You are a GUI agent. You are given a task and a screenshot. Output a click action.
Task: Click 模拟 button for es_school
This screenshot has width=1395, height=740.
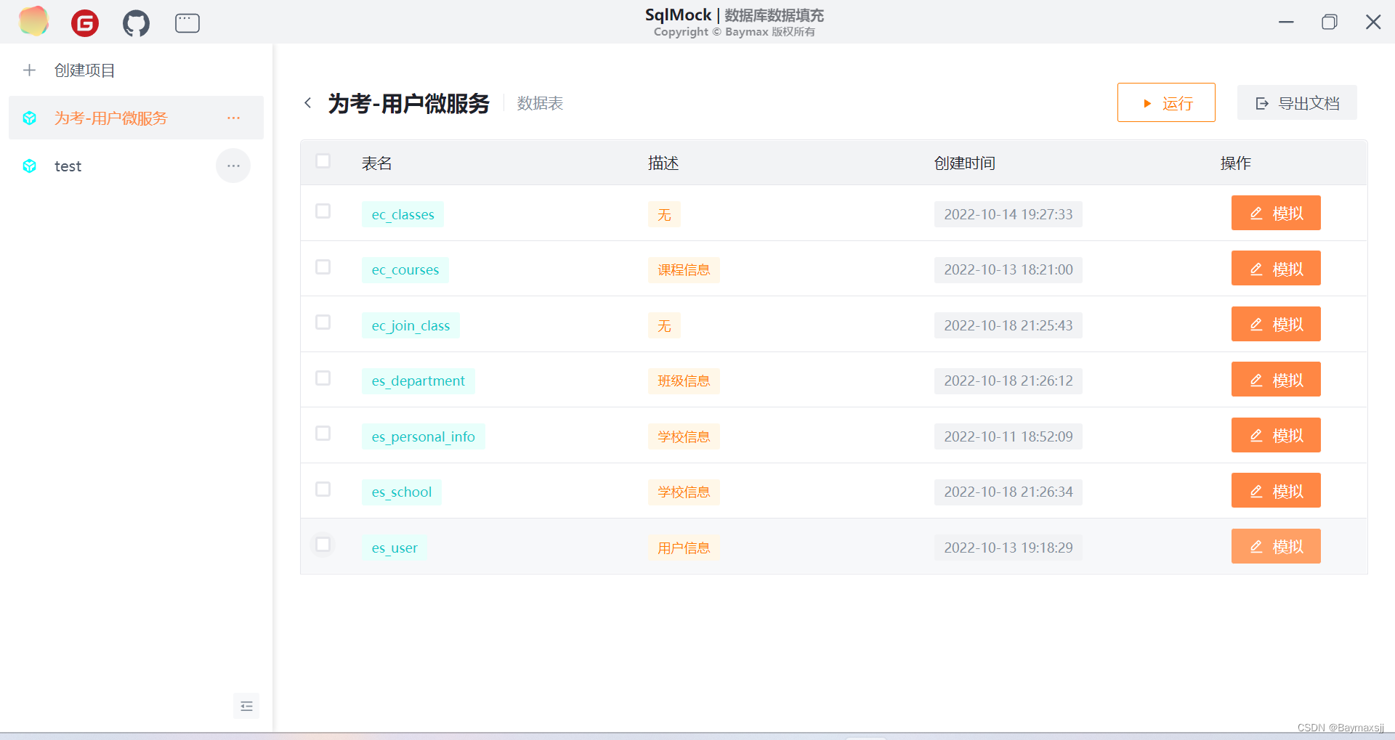coord(1276,491)
